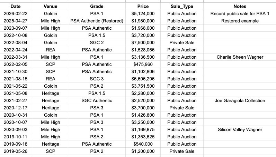Select the $475,960 price cell
Viewport: 276px width, 157px height.
pos(143,65)
